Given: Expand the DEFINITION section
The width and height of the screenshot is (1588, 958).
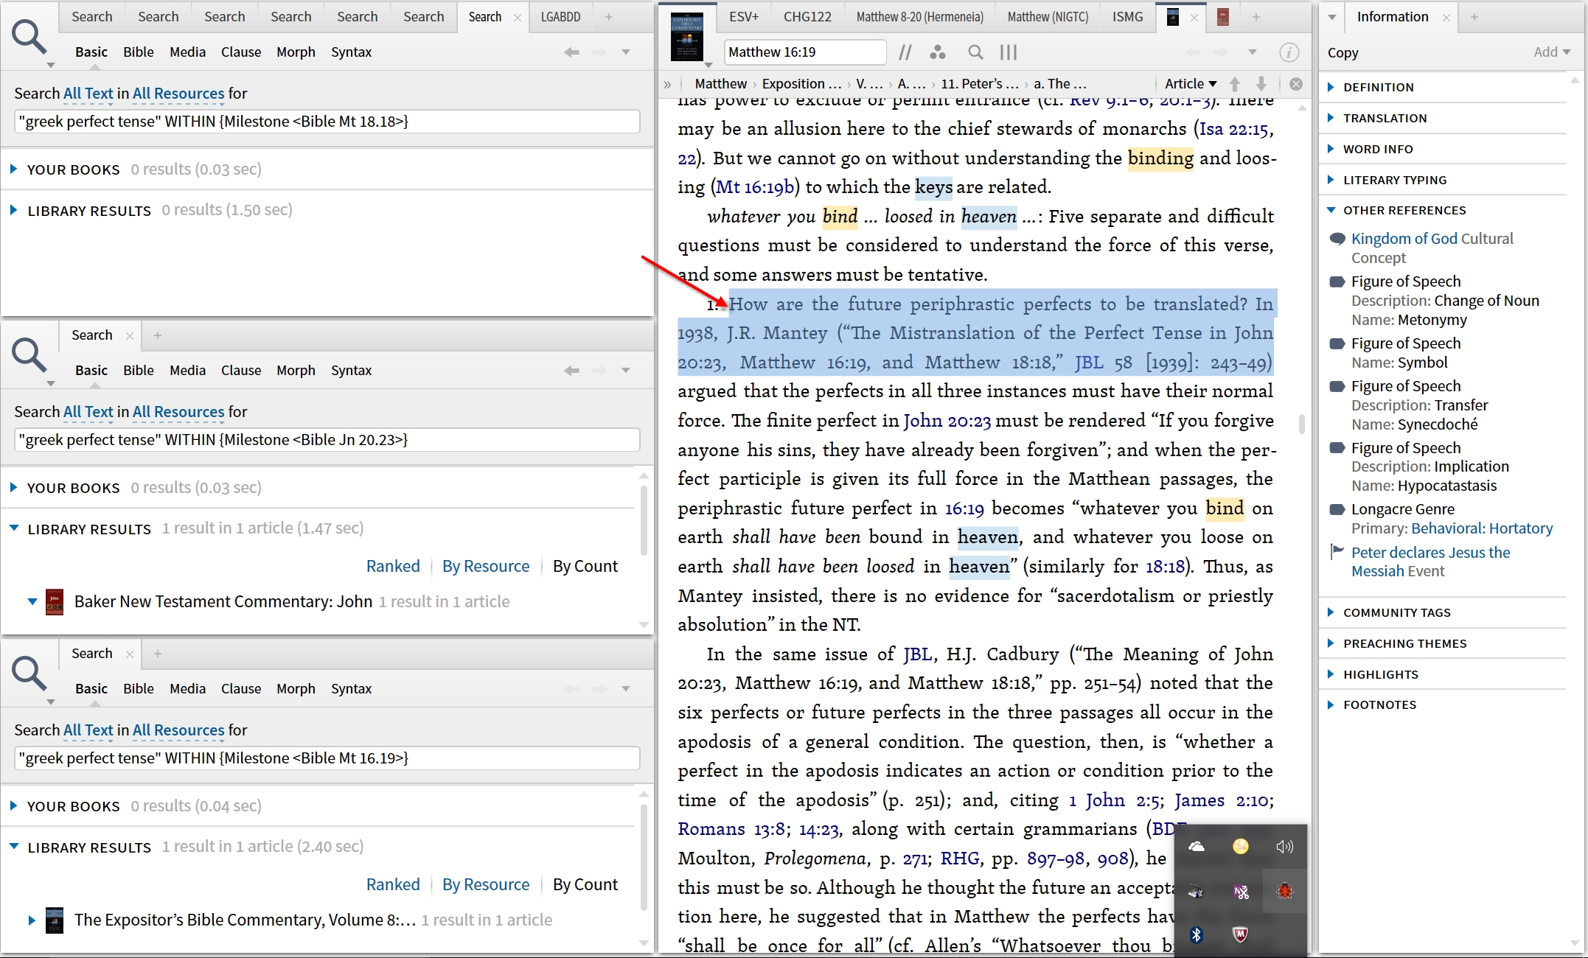Looking at the screenshot, I should (1378, 87).
